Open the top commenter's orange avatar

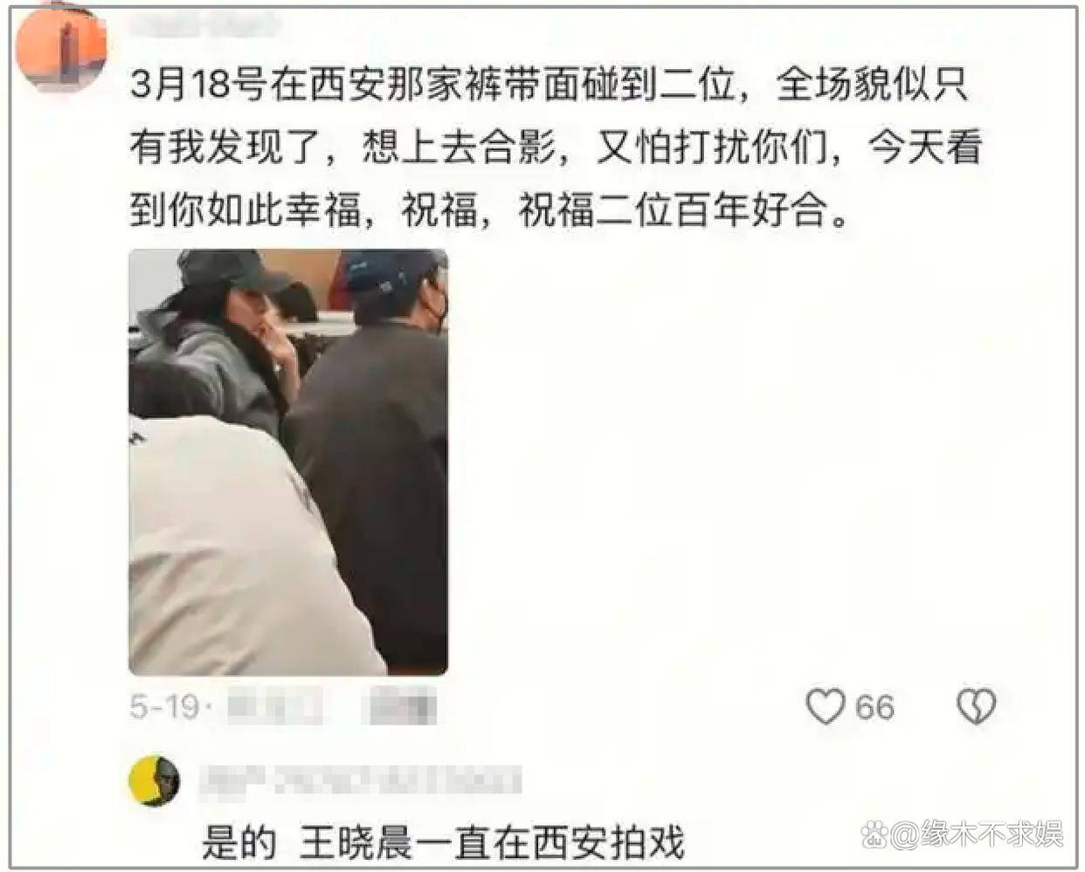point(61,45)
